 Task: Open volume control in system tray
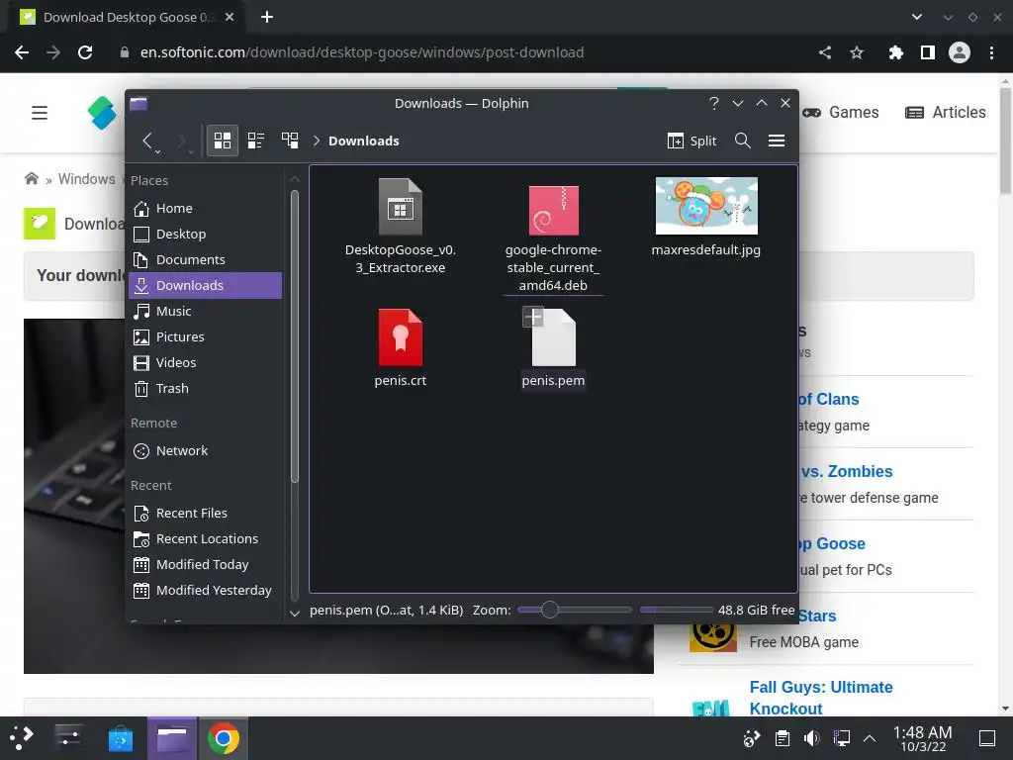click(811, 738)
